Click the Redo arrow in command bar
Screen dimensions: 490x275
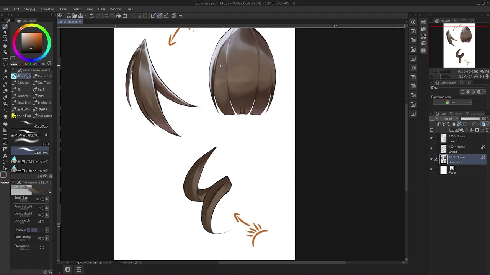(98, 16)
